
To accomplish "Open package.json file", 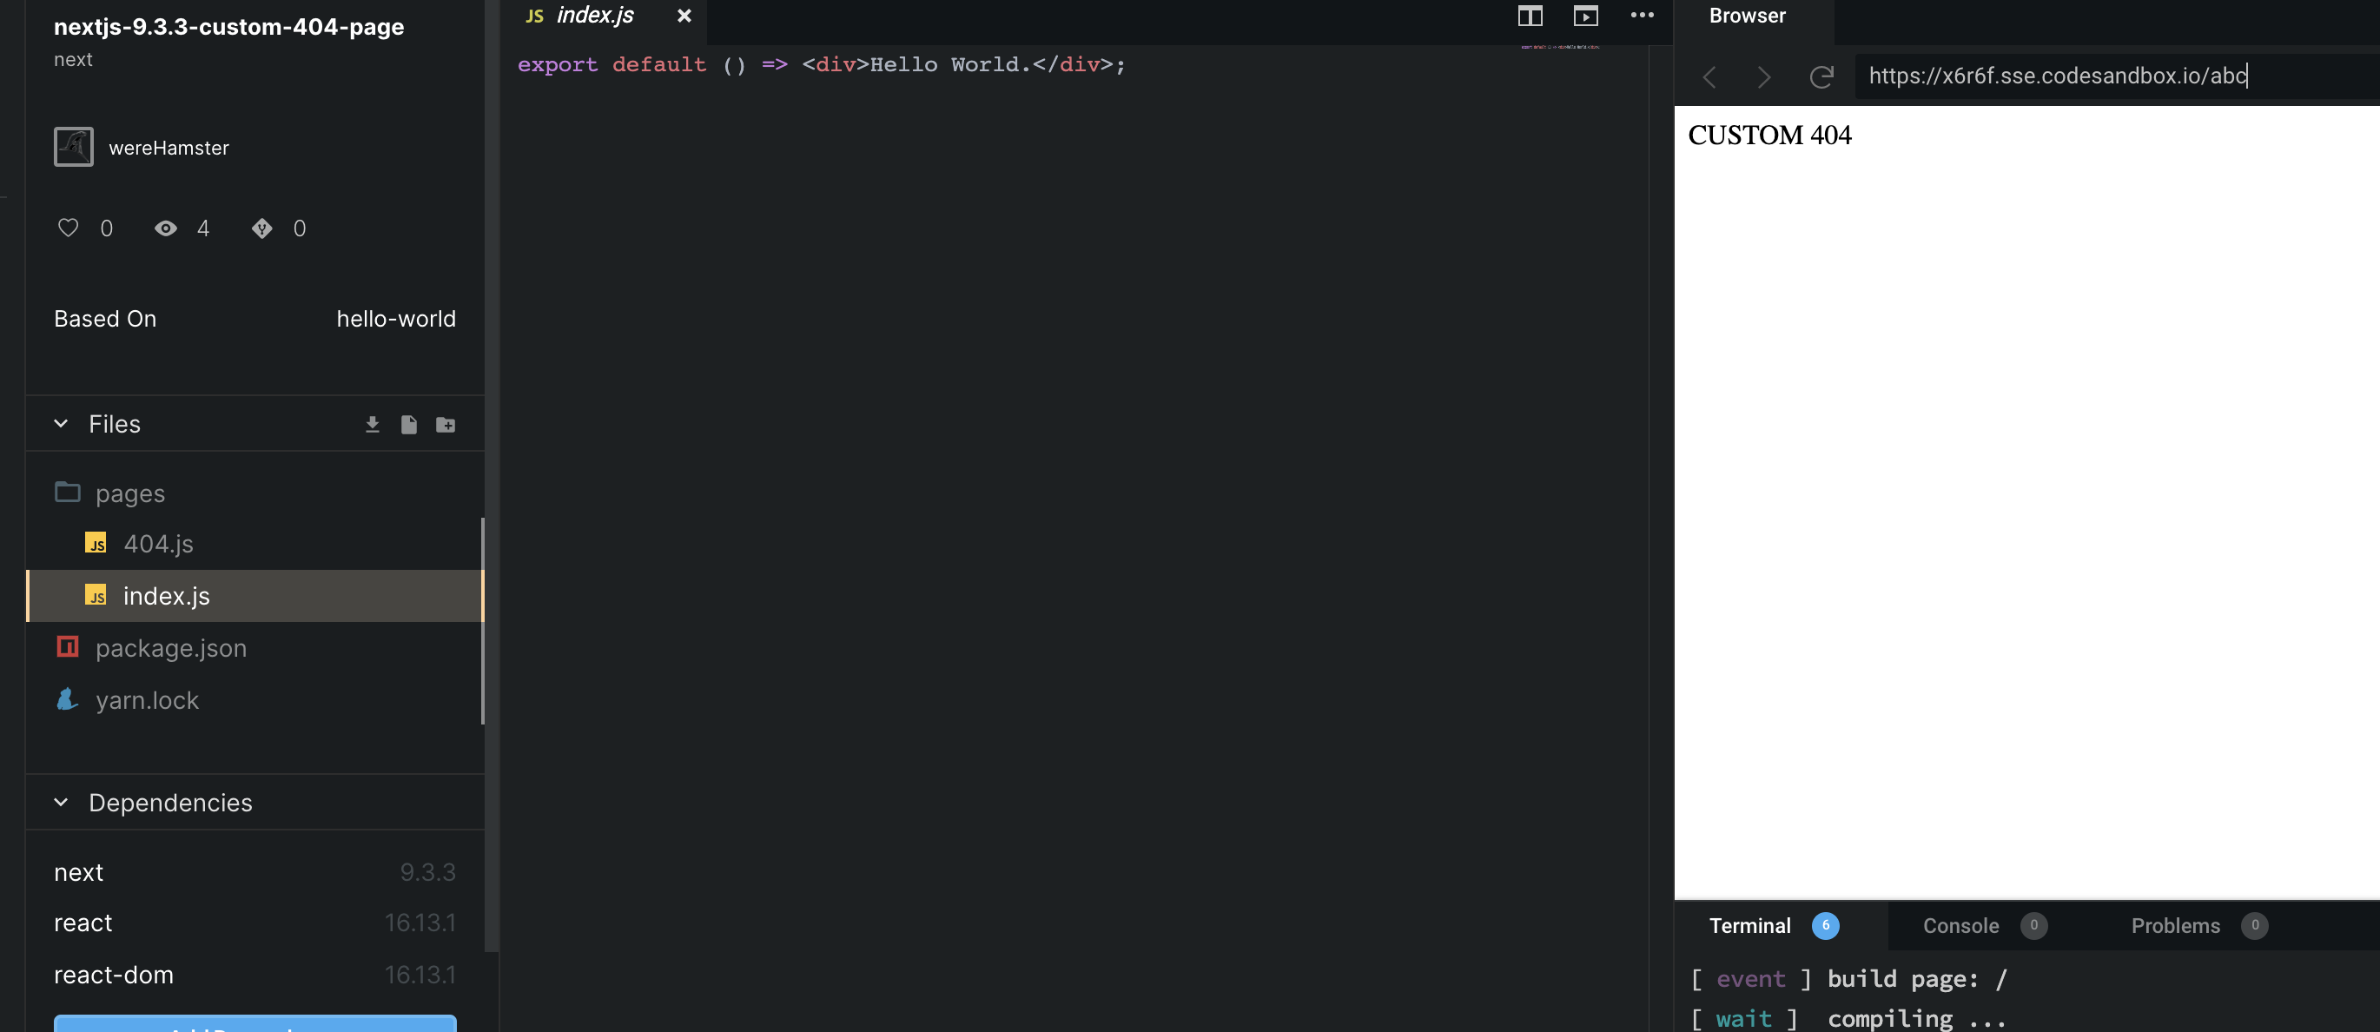I will 255,648.
